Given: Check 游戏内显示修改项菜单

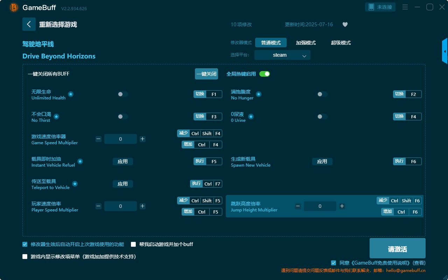Looking at the screenshot, I should pos(24,257).
